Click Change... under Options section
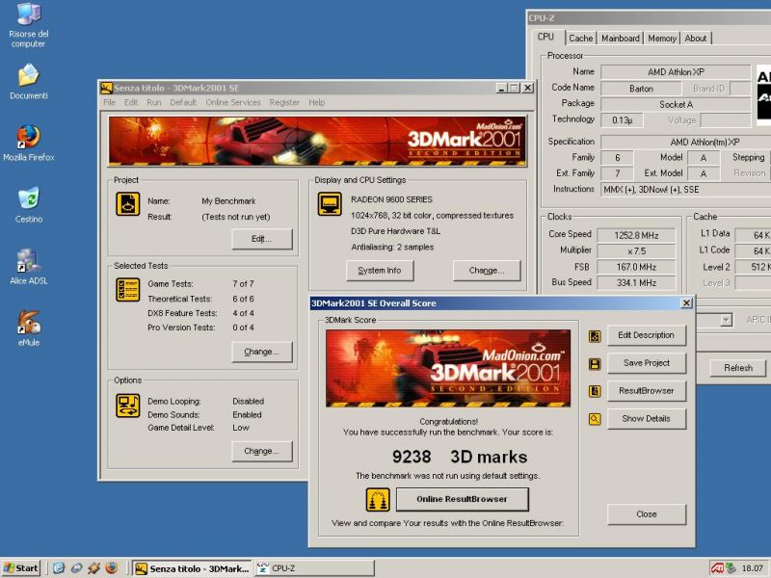This screenshot has width=771, height=578. [261, 451]
